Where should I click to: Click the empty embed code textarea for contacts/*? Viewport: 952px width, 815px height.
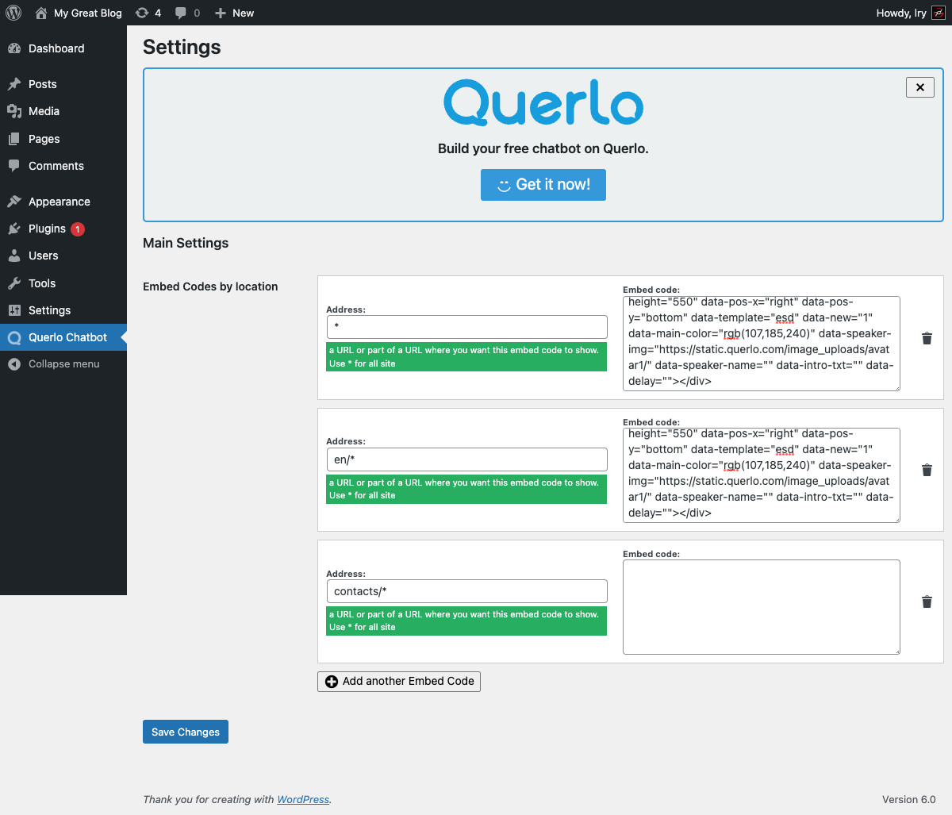click(x=762, y=607)
